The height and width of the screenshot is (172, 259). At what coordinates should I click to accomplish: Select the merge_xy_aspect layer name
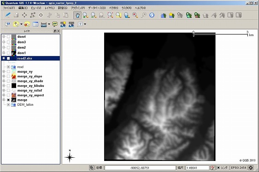point(30,95)
